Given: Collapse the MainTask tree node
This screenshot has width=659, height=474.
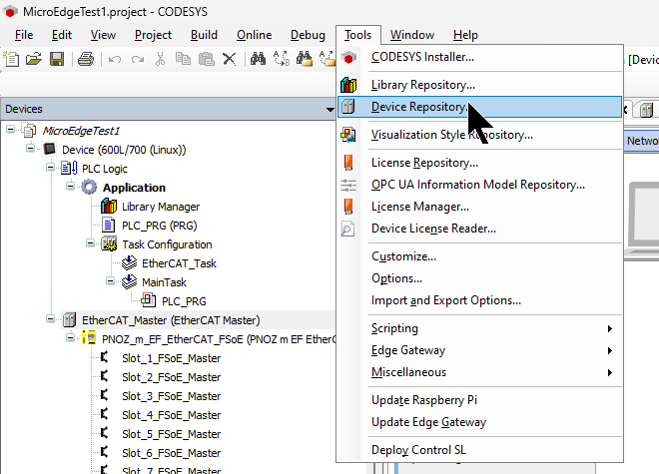Looking at the screenshot, I should 110,280.
